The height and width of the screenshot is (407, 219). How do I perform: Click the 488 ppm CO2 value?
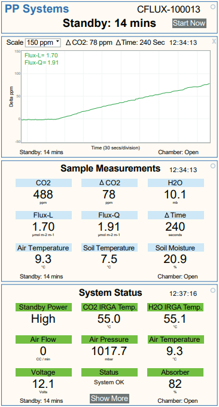pyautogui.click(x=43, y=194)
